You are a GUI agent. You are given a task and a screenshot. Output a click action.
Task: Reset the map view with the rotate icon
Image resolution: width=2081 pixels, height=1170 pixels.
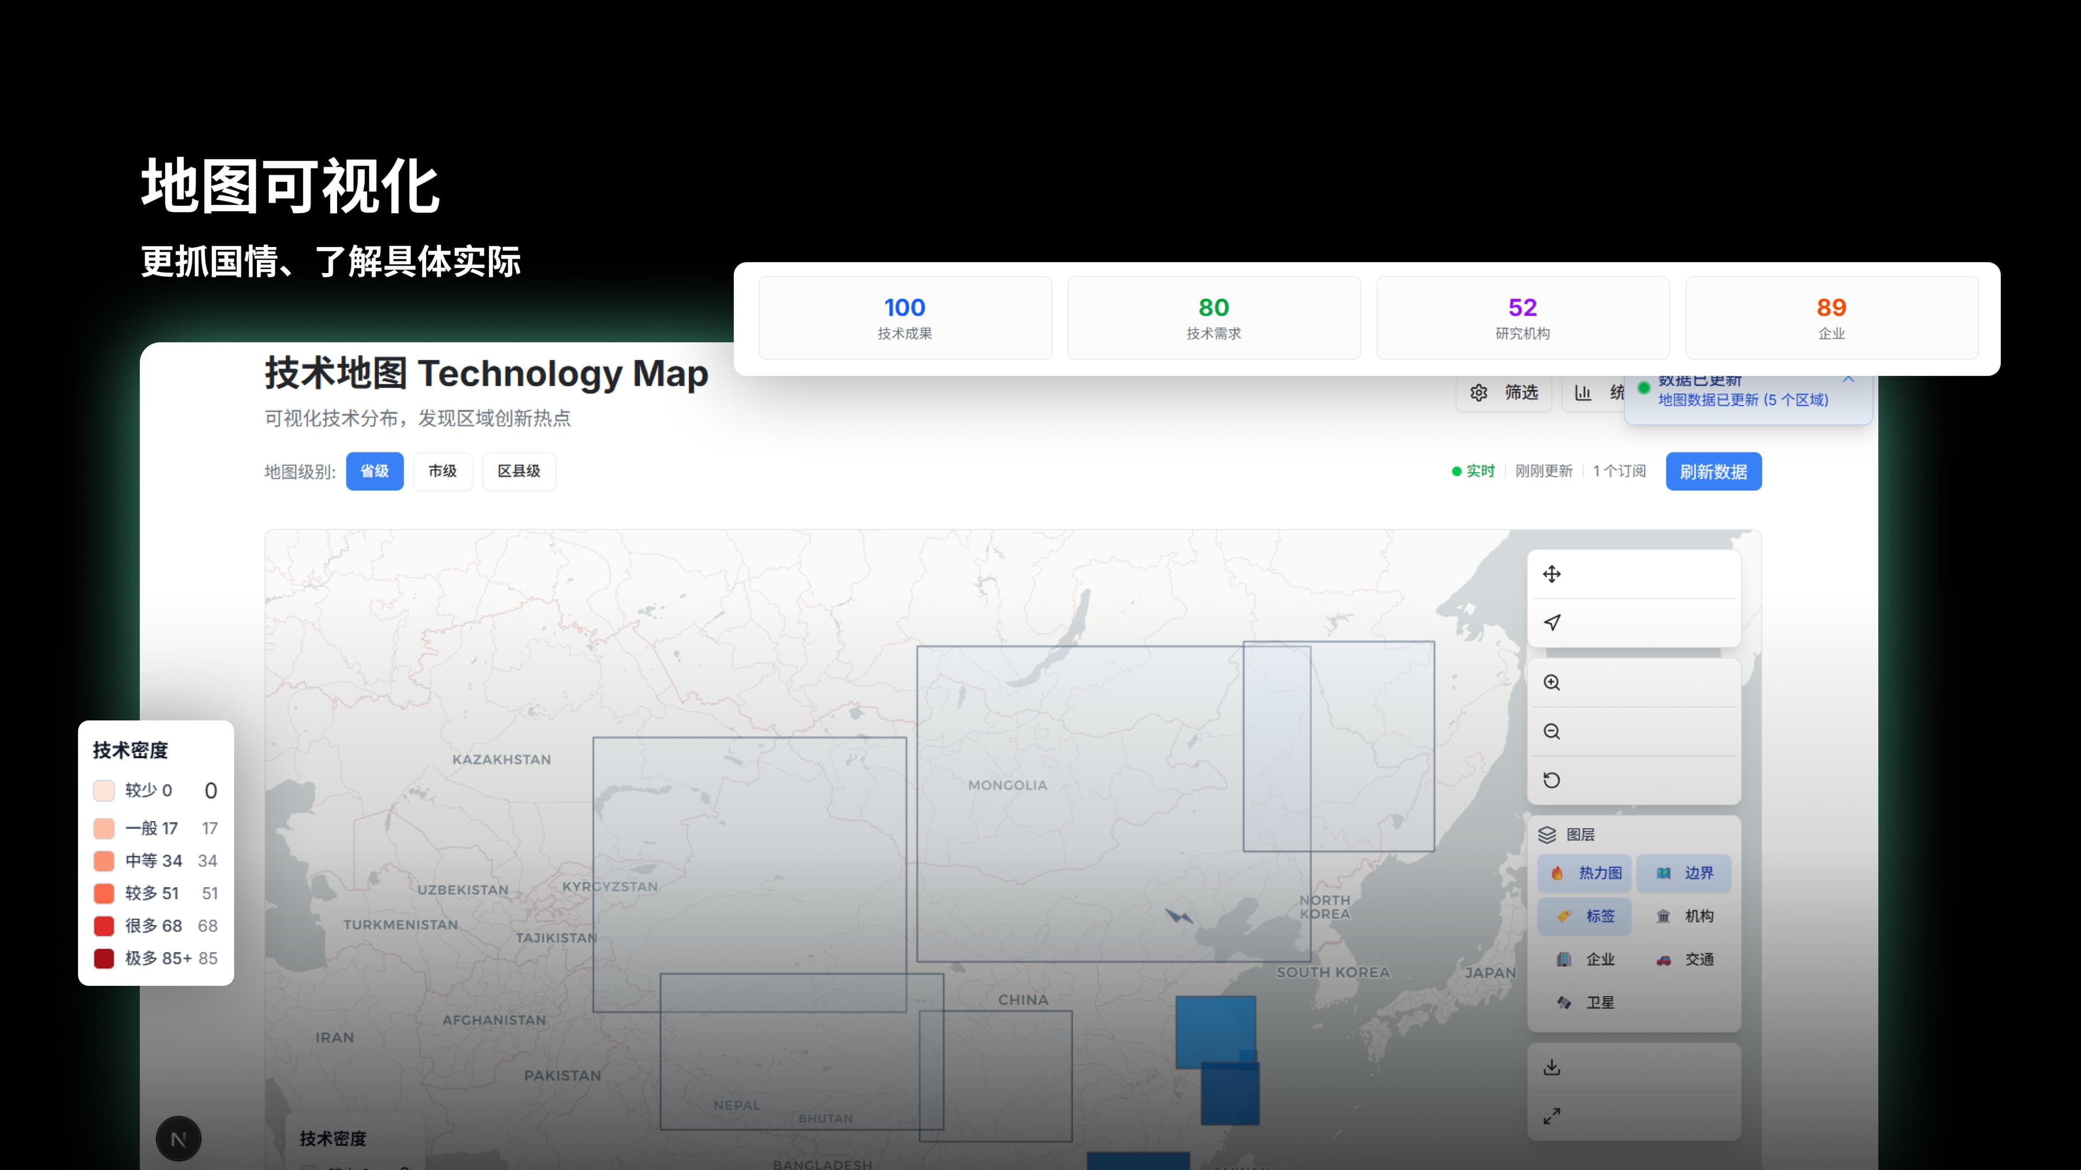(1551, 780)
